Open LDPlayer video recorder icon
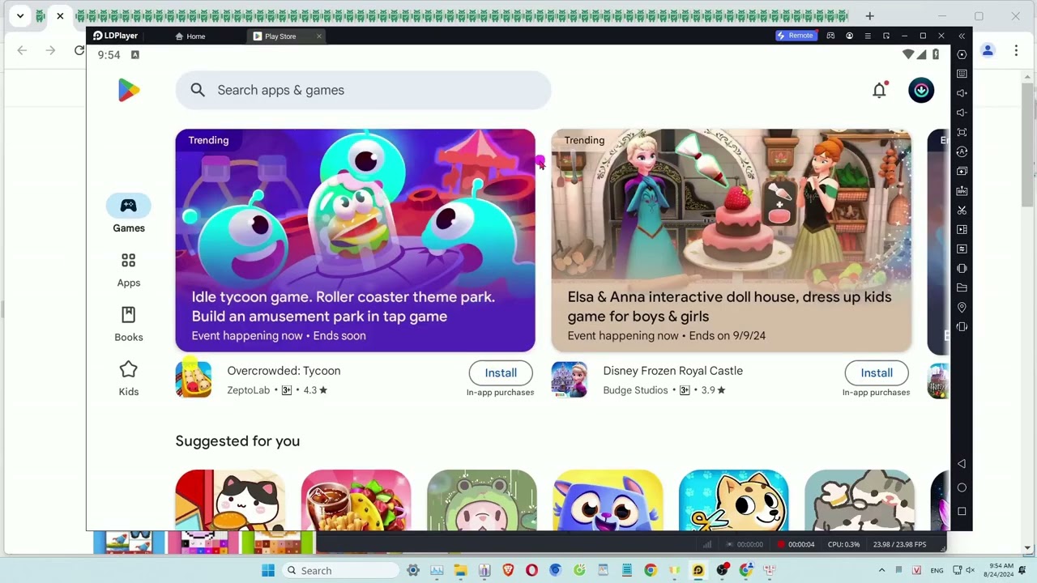The height and width of the screenshot is (583, 1037). pos(962,229)
